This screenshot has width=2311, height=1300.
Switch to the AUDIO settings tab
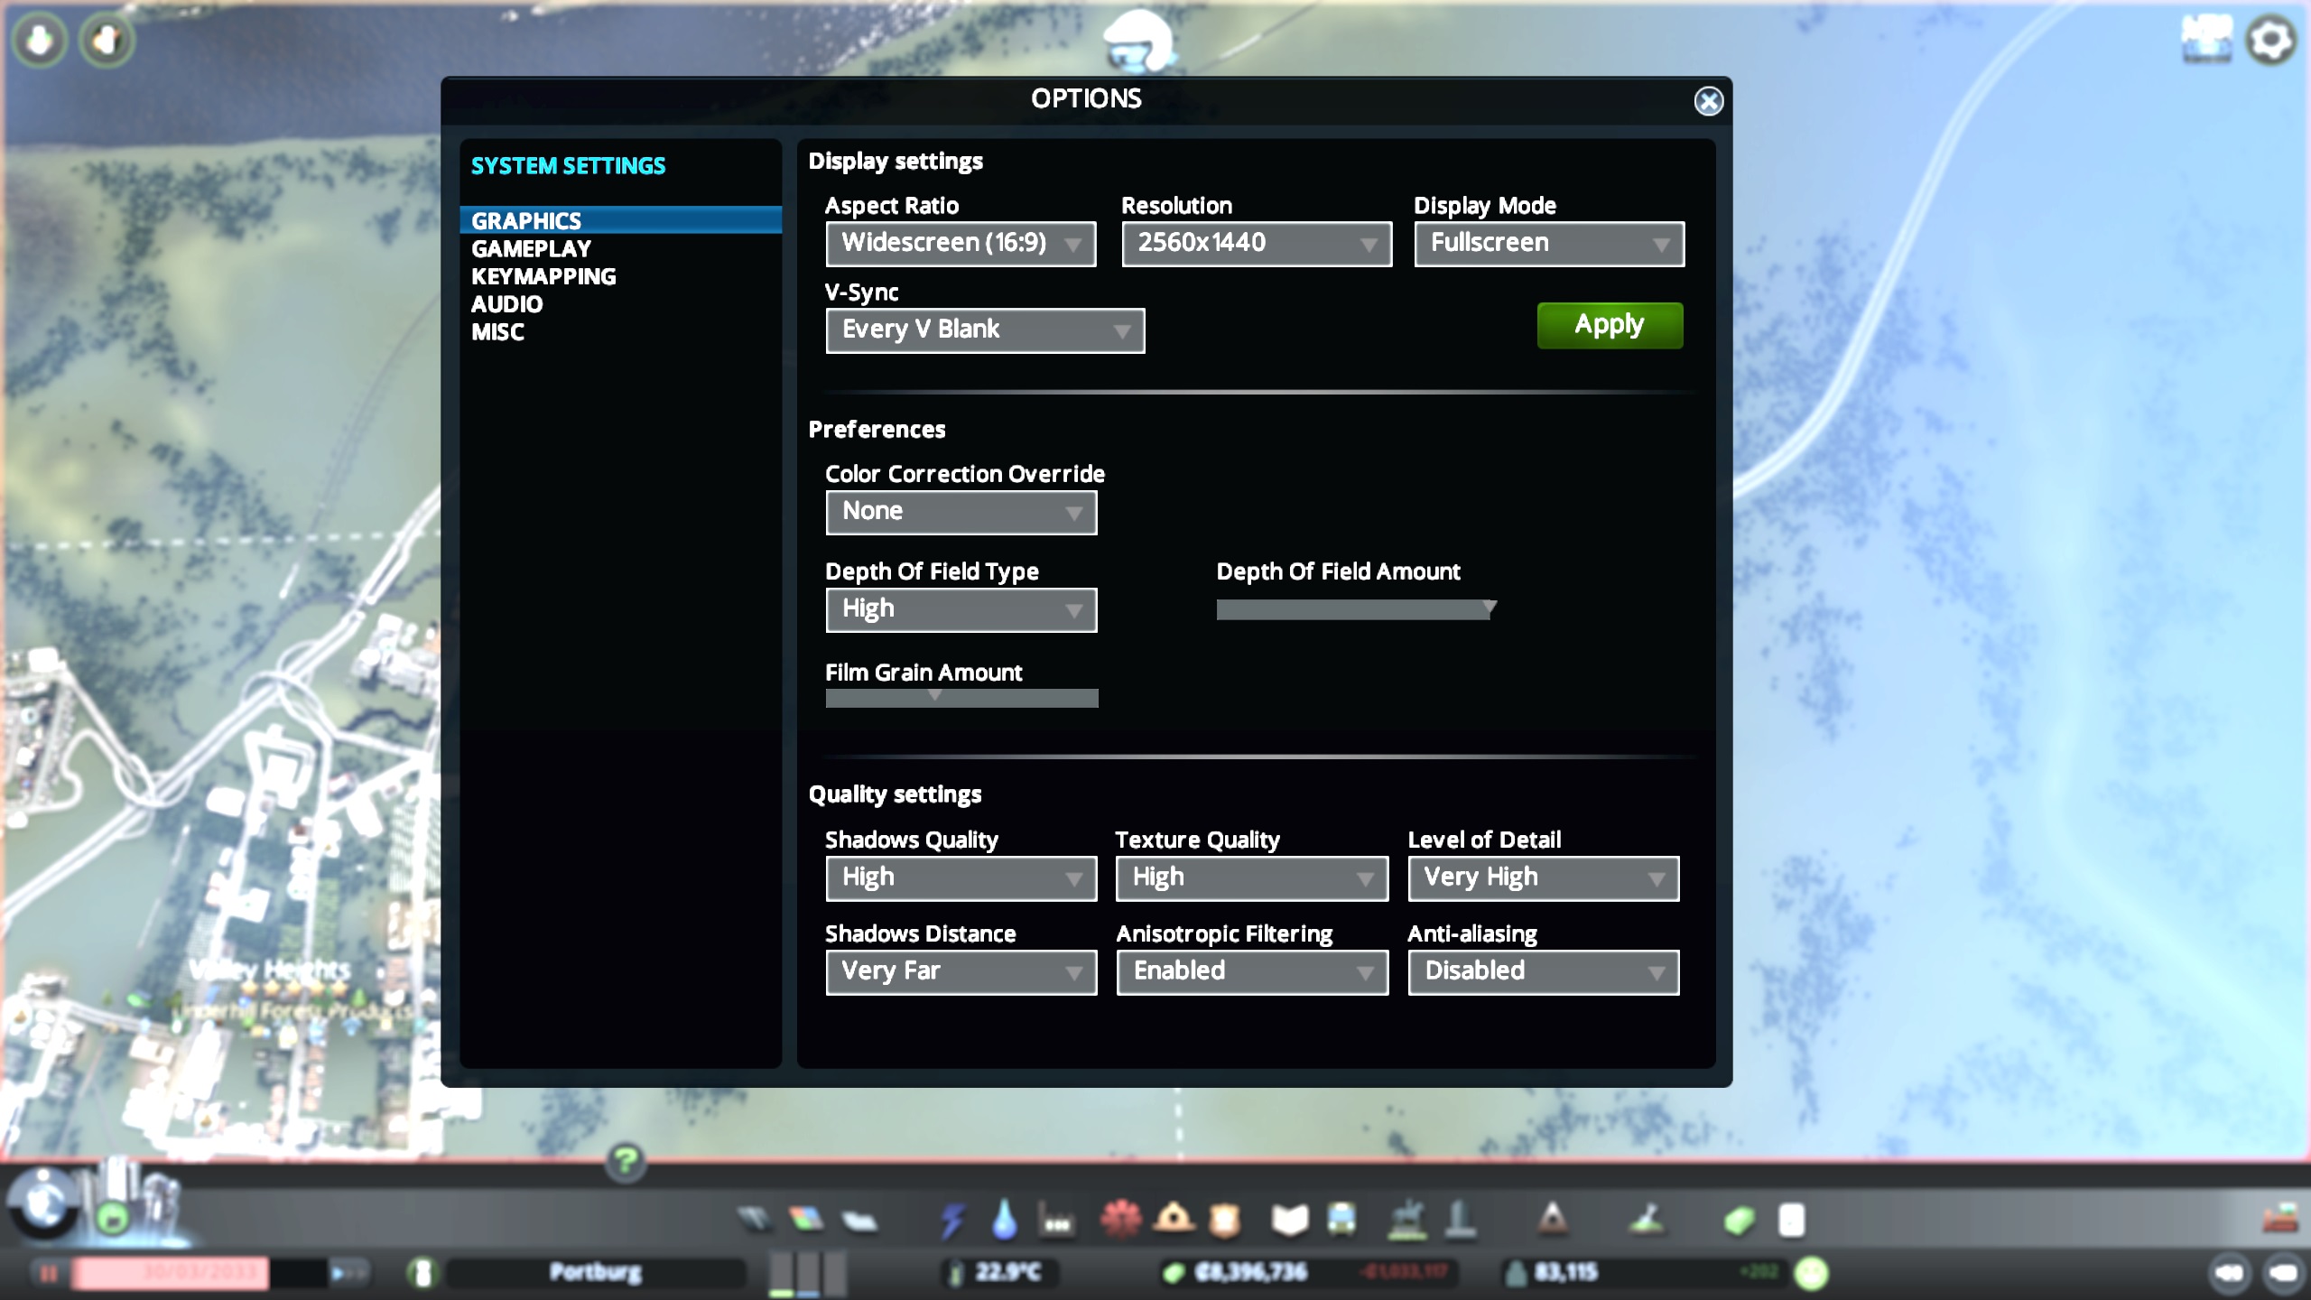506,304
